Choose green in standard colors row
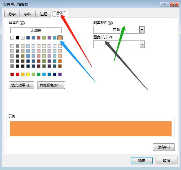This screenshot has width=181, height=170. click(x=39, y=74)
